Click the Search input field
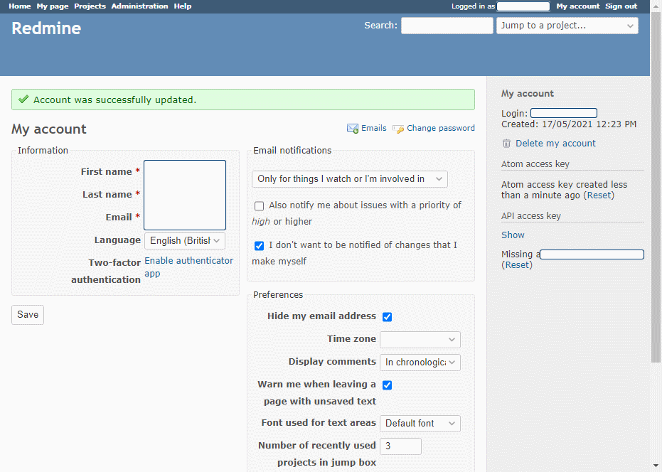Screen dimensions: 662x472 (x=447, y=26)
